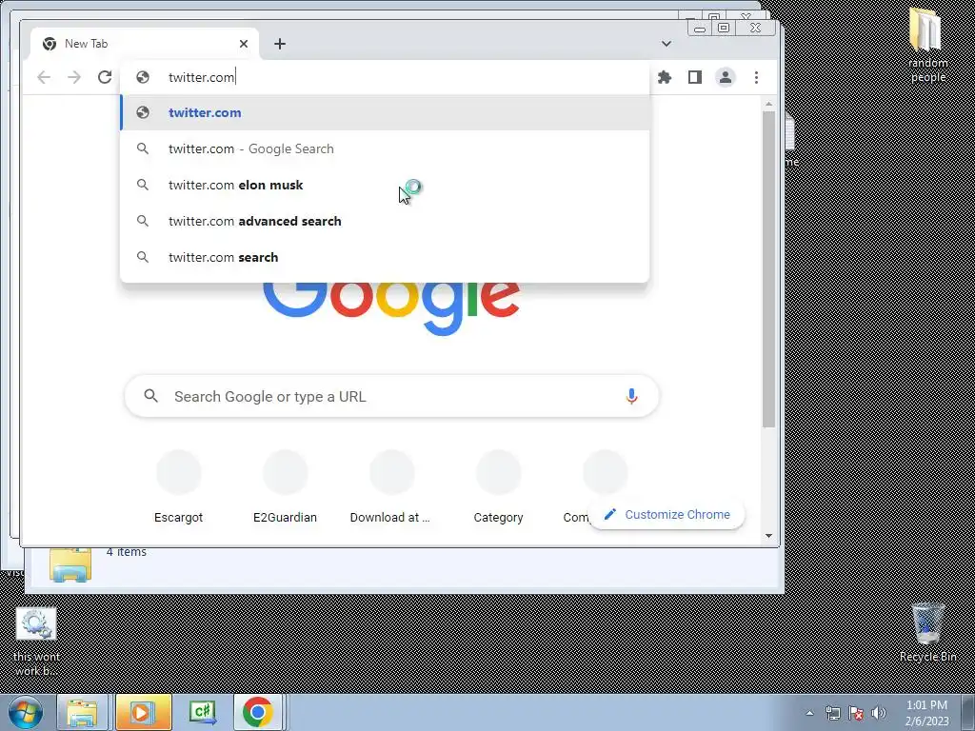Open the Extensions puzzle icon

pyautogui.click(x=664, y=77)
